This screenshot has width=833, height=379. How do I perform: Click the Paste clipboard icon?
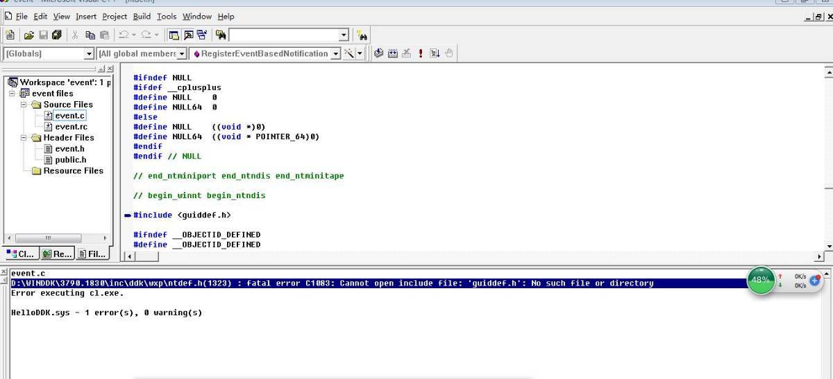(104, 35)
